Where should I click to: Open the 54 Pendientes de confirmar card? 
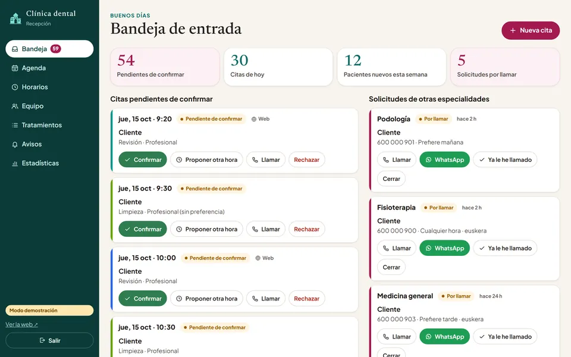[x=165, y=67]
